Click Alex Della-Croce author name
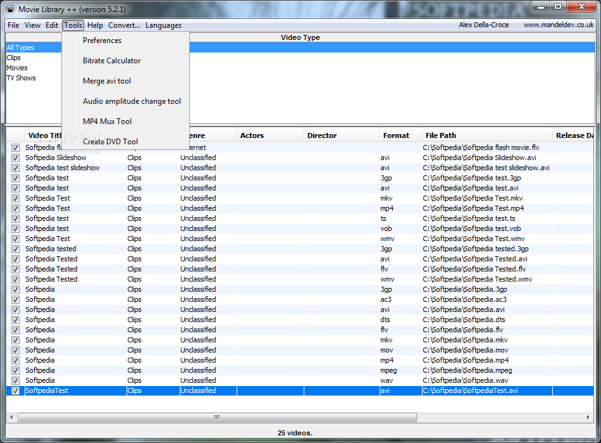 point(484,25)
